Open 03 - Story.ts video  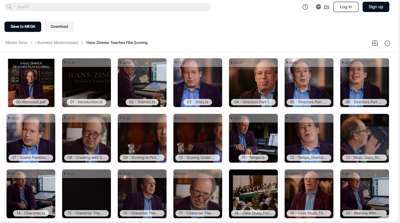tap(198, 83)
